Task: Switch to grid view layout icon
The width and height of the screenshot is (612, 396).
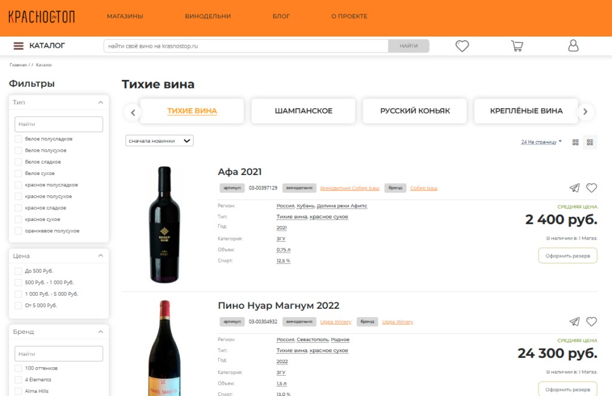Action: [x=576, y=142]
